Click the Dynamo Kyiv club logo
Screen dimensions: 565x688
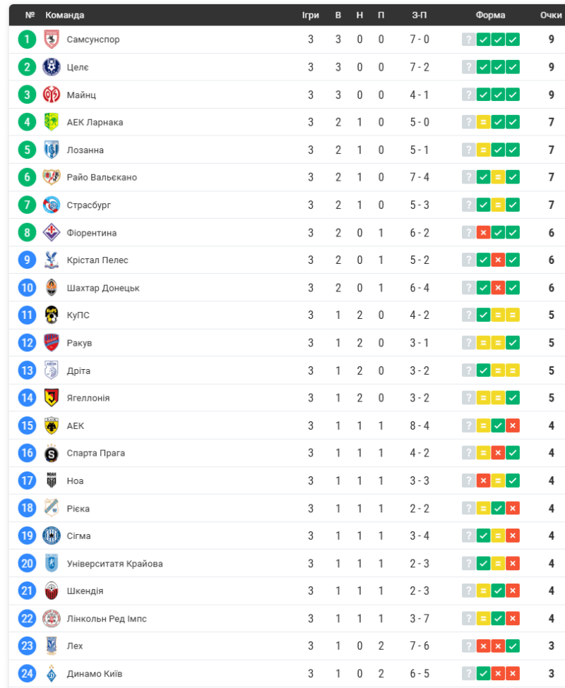[52, 673]
